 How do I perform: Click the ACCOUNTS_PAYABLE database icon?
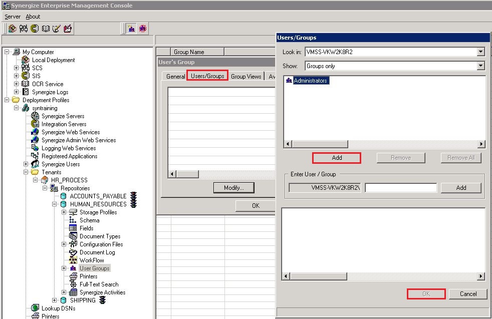click(64, 196)
